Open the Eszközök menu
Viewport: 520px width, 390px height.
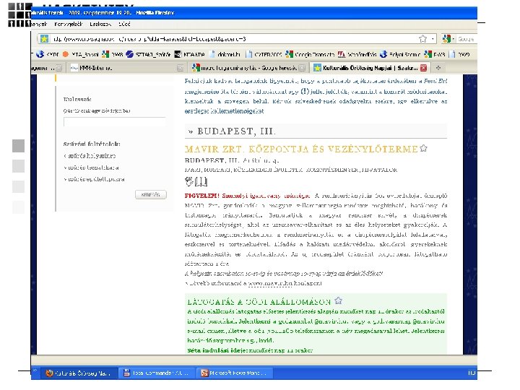[x=100, y=25]
